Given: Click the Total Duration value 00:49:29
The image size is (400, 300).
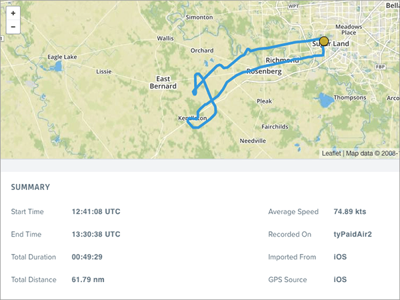Looking at the screenshot, I should coord(88,257).
